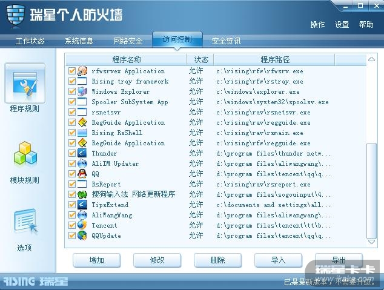This screenshot has height=290, width=384.
Task: Click the scrollbar up arrow
Action: coord(371,59)
